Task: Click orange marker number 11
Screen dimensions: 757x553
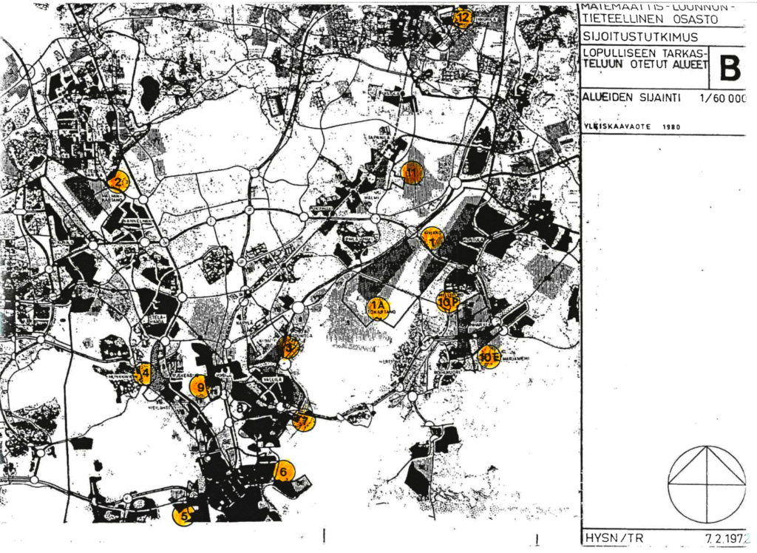Action: pyautogui.click(x=412, y=173)
